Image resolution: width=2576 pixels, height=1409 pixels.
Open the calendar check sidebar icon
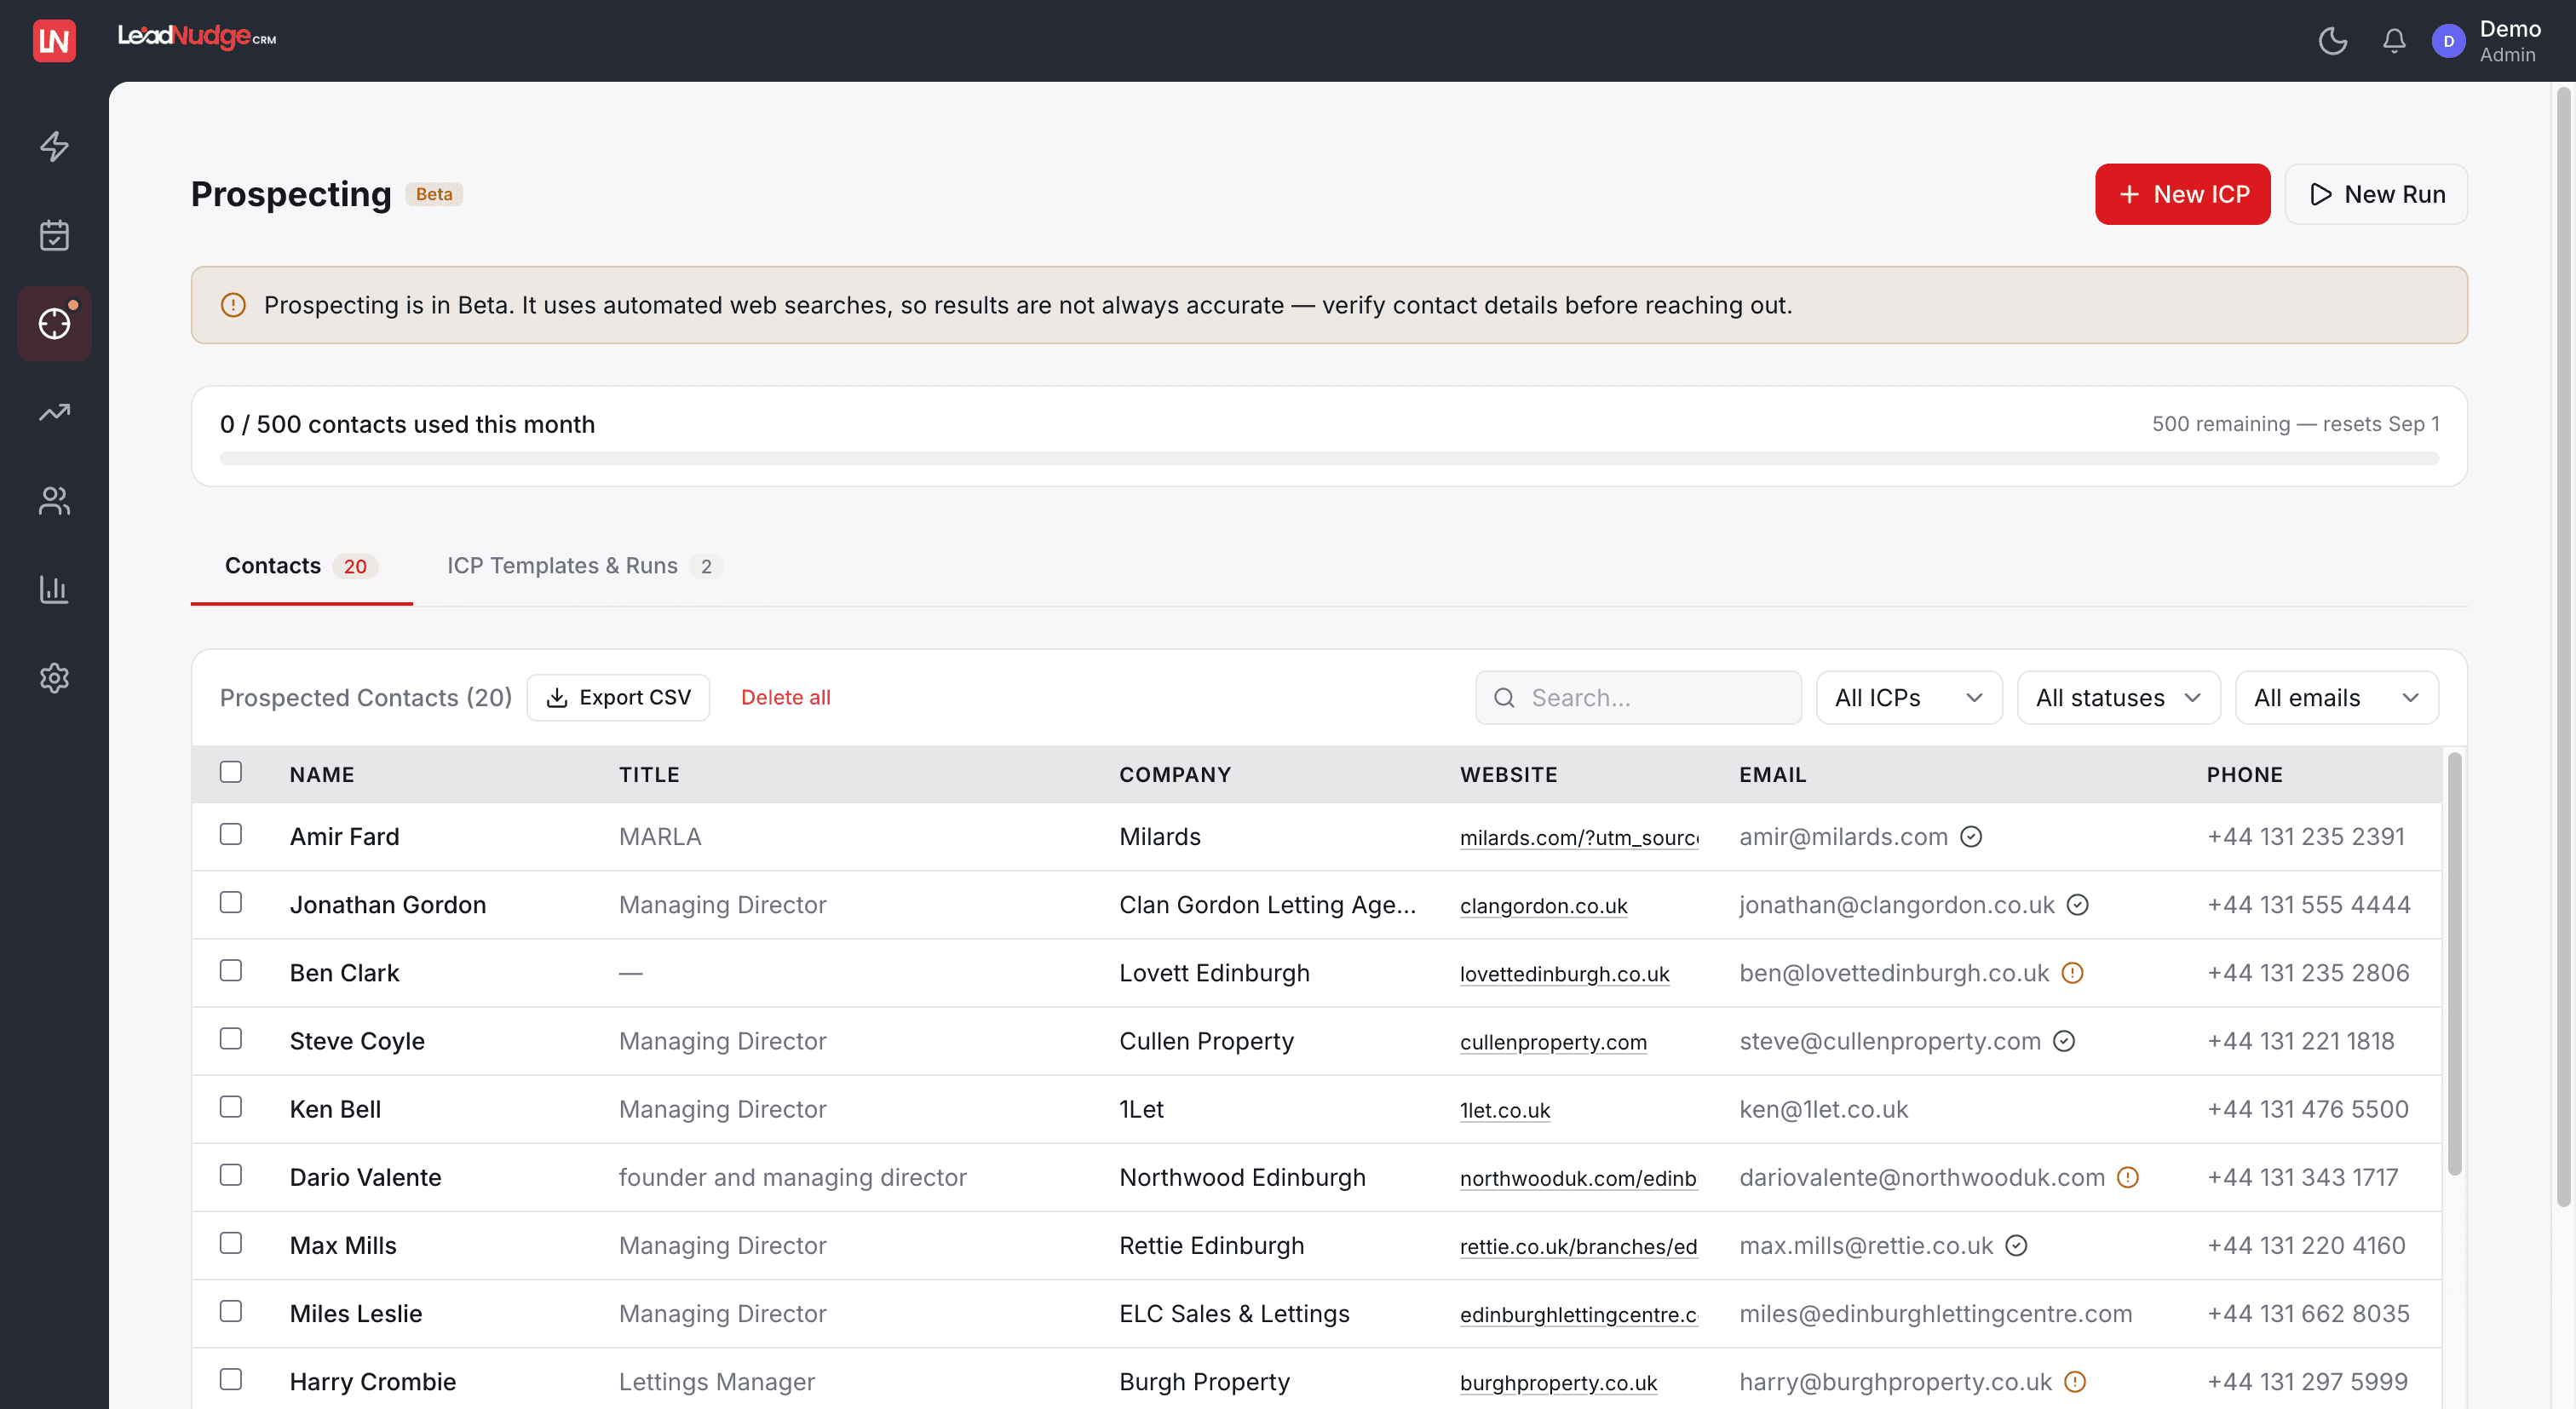pos(54,235)
